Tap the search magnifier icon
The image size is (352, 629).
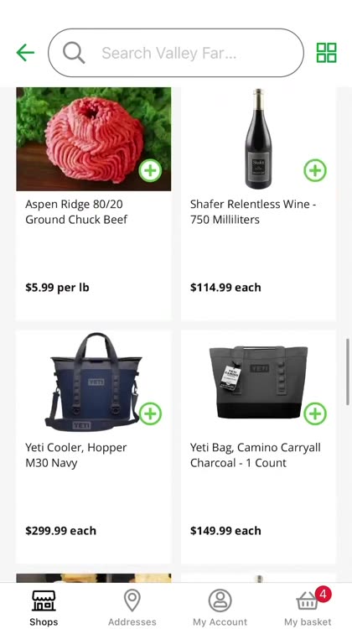tap(74, 53)
